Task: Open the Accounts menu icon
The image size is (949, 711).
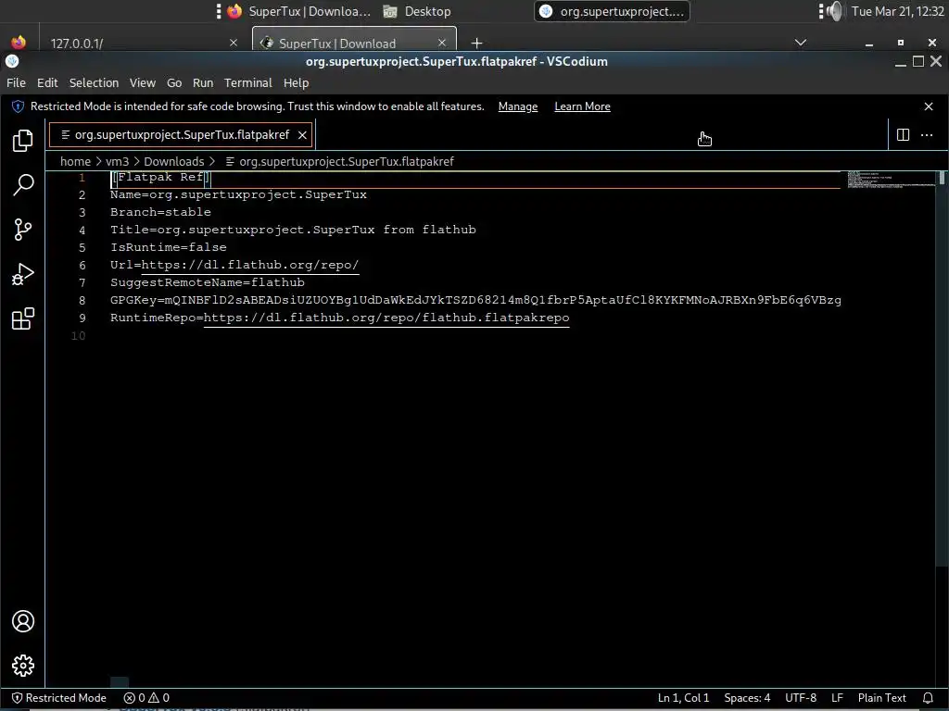Action: tap(22, 621)
